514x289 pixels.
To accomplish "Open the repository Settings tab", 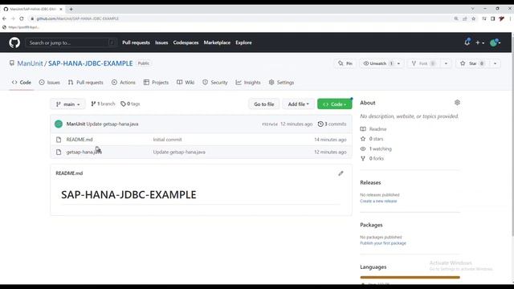I will coord(281,83).
